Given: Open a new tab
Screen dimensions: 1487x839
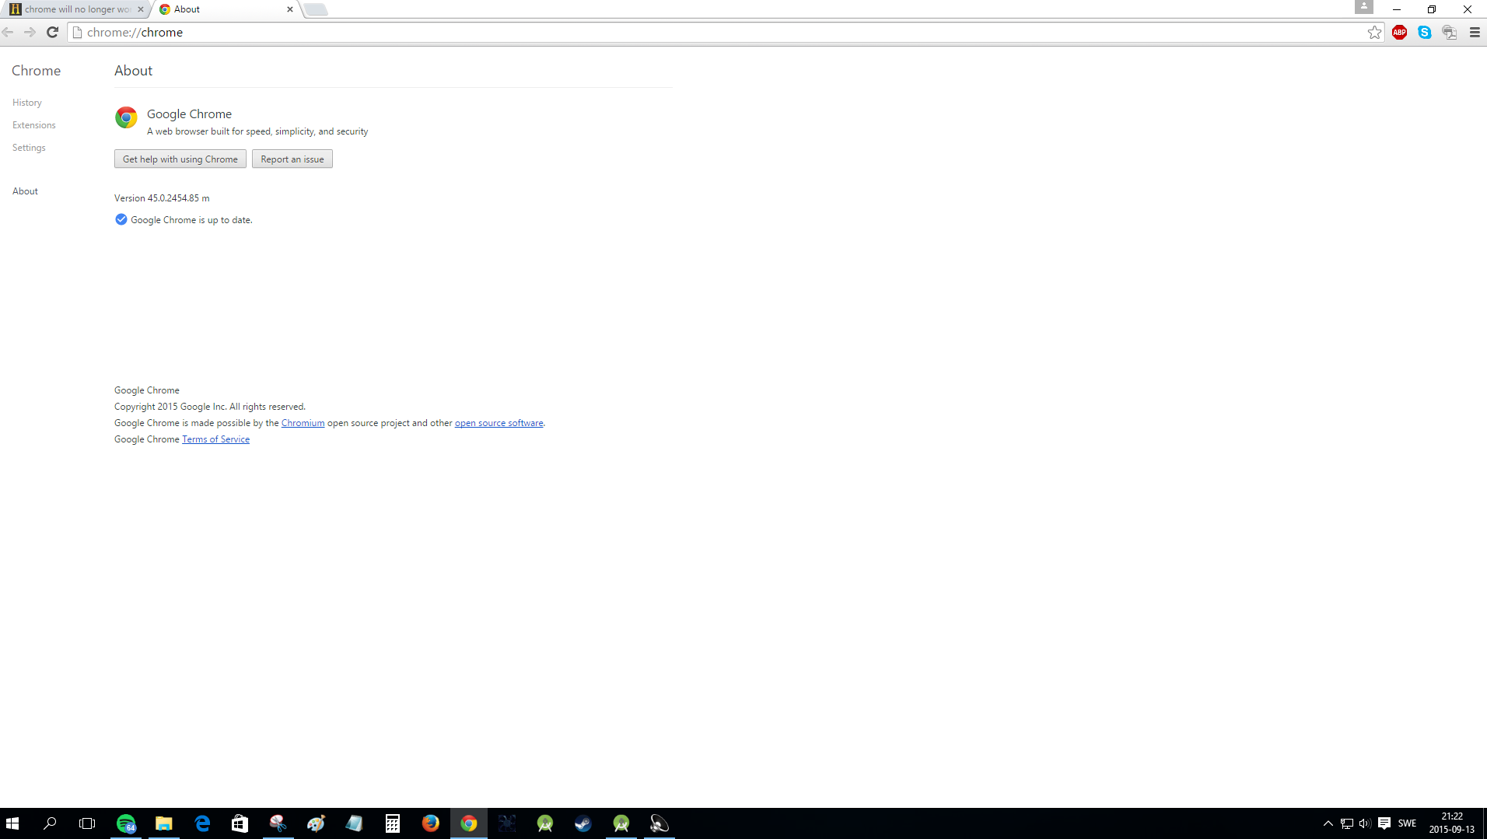Looking at the screenshot, I should (316, 9).
